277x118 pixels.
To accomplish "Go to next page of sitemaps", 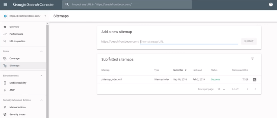I will click(x=255, y=89).
